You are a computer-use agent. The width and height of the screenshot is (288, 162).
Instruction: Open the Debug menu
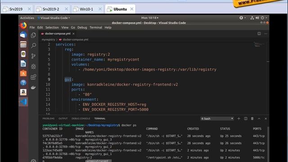pyautogui.click(x=82, y=27)
